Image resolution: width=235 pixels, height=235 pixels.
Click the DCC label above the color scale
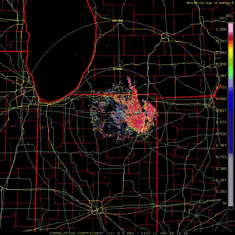[x=229, y=16]
